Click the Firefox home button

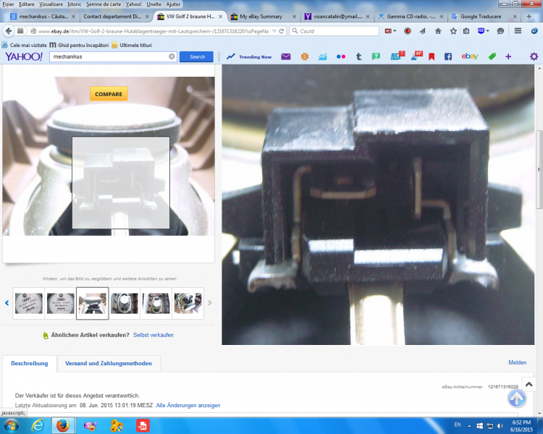438,31
